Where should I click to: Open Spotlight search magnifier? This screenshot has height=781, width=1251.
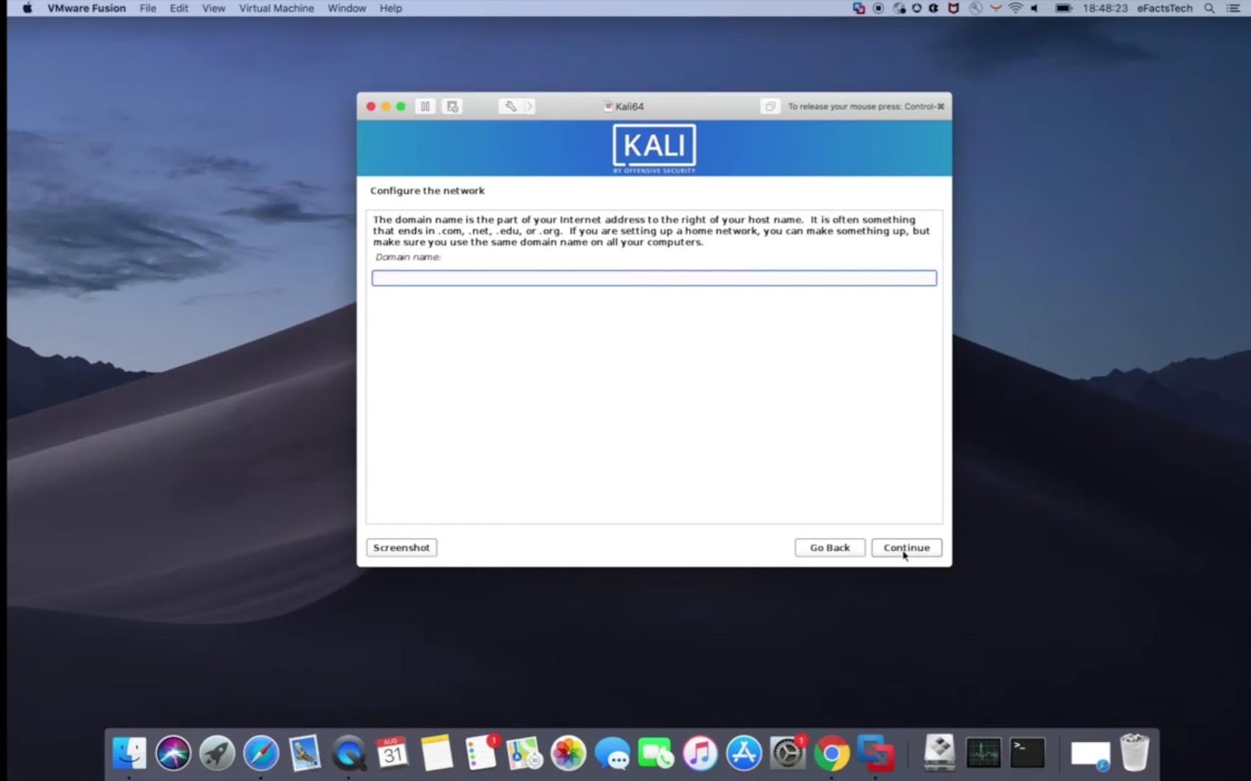point(1210,8)
